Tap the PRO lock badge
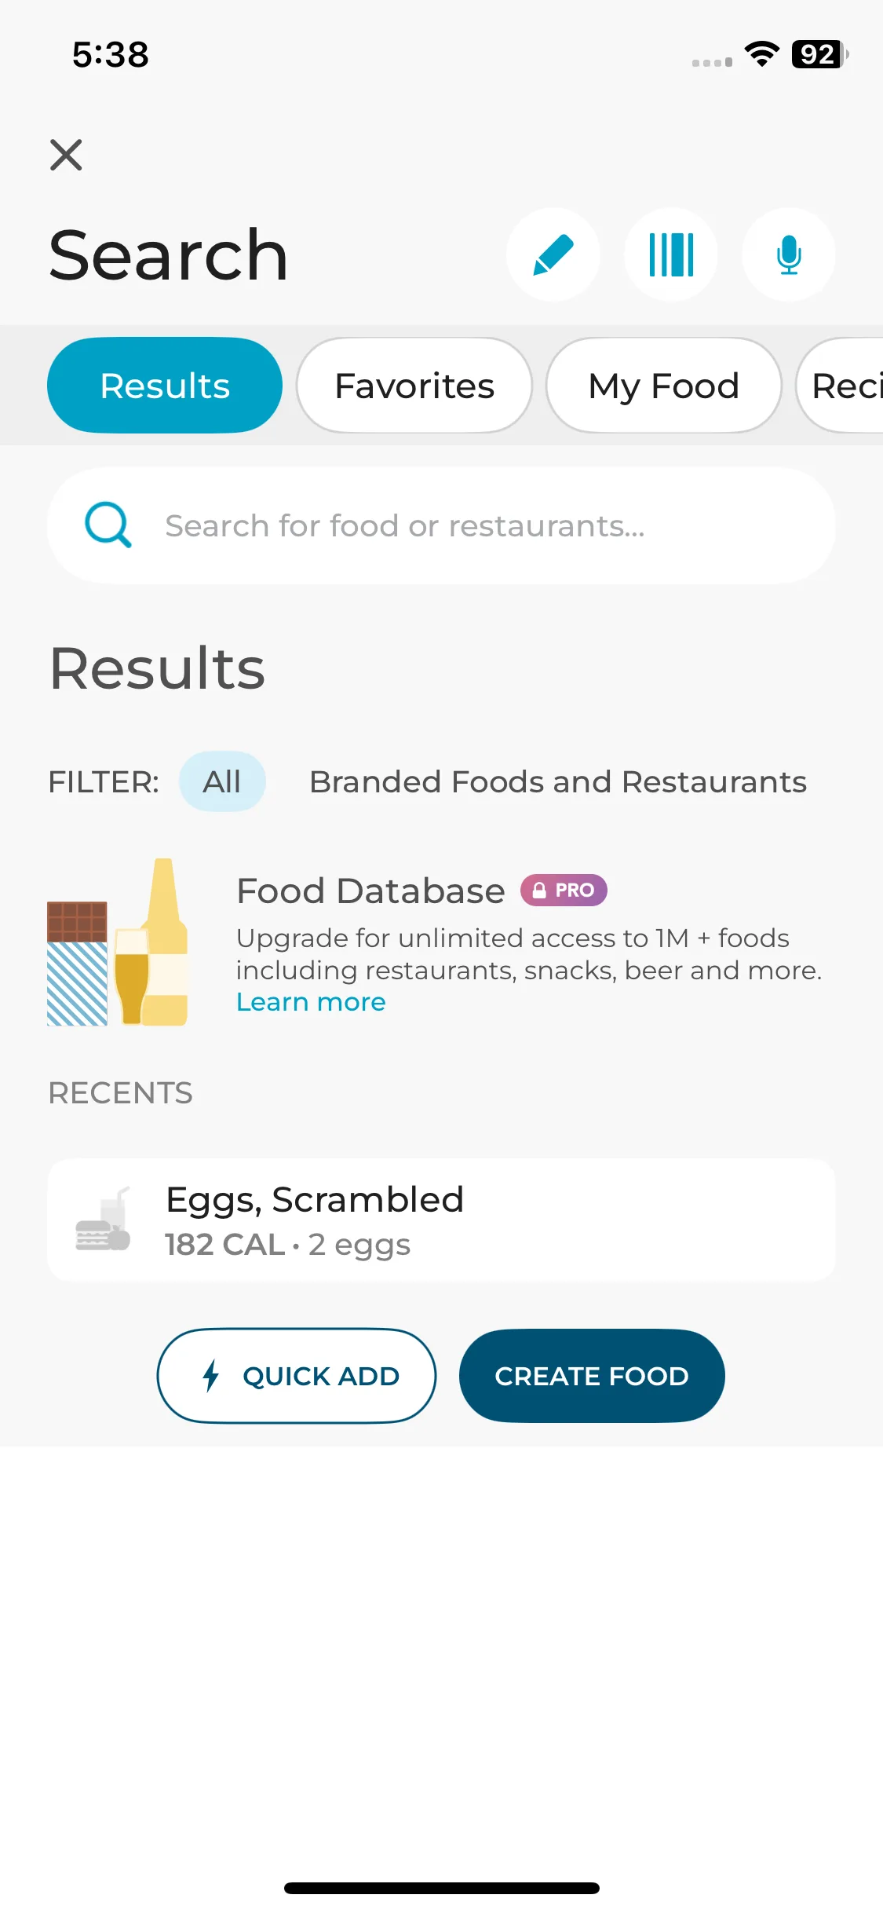The width and height of the screenshot is (883, 1913). (564, 890)
